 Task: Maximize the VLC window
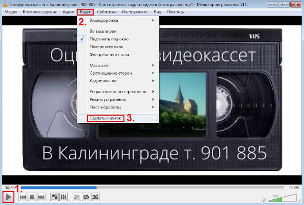point(284,4)
